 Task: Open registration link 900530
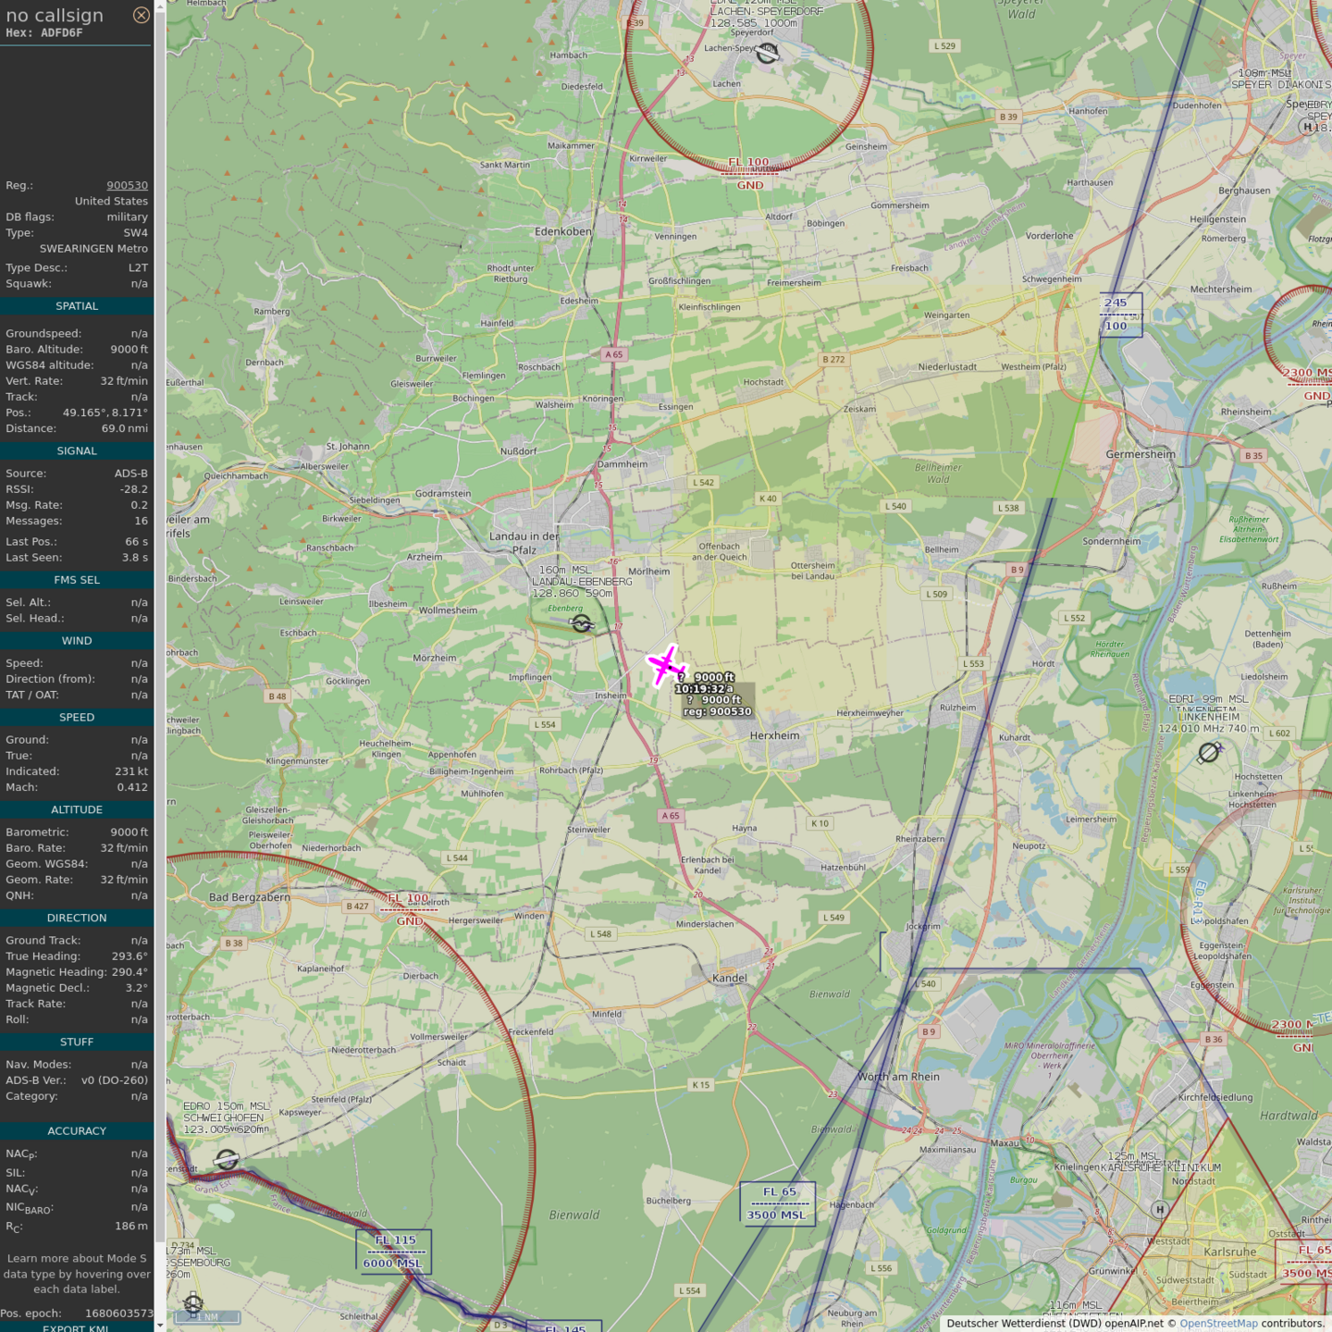coord(127,185)
